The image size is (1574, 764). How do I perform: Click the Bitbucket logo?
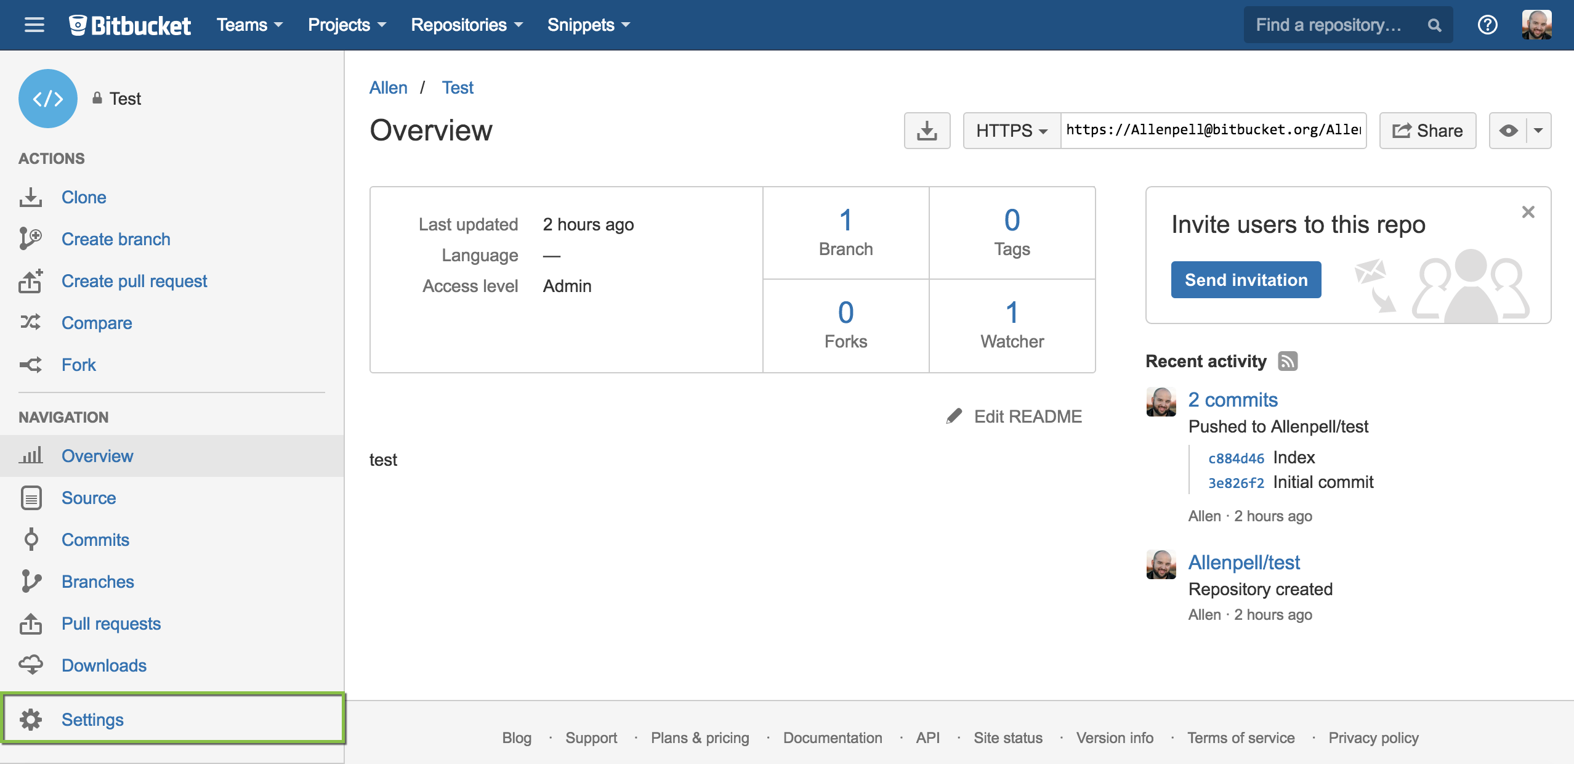130,25
